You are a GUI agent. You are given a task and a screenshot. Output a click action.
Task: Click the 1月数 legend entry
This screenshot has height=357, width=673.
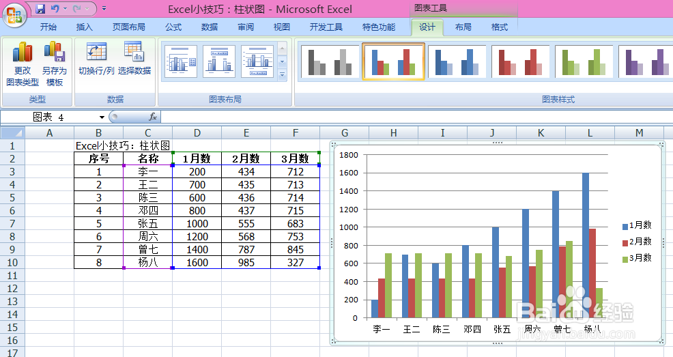click(637, 225)
